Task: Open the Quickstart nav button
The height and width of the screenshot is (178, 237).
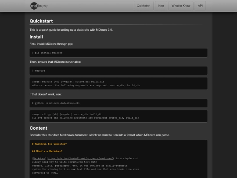Action: (x=144, y=6)
